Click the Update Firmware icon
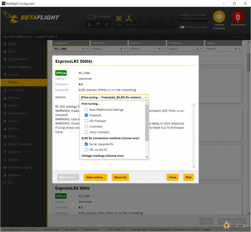Screen dimensions: 251x232 [219, 16]
